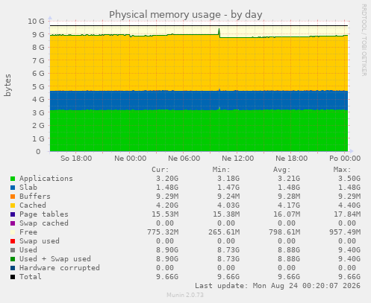The width and height of the screenshot is (371, 303).
Task: Click the Used + Swap used label
Action: (x=55, y=259)
